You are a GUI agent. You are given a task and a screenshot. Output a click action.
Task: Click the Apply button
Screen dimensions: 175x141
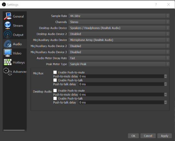tap(164, 136)
